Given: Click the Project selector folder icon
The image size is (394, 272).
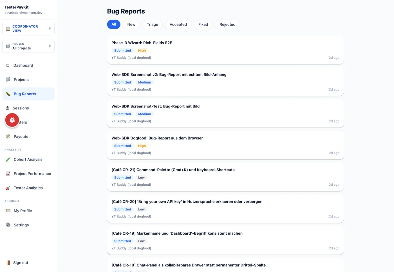Looking at the screenshot, I should click(x=8, y=46).
